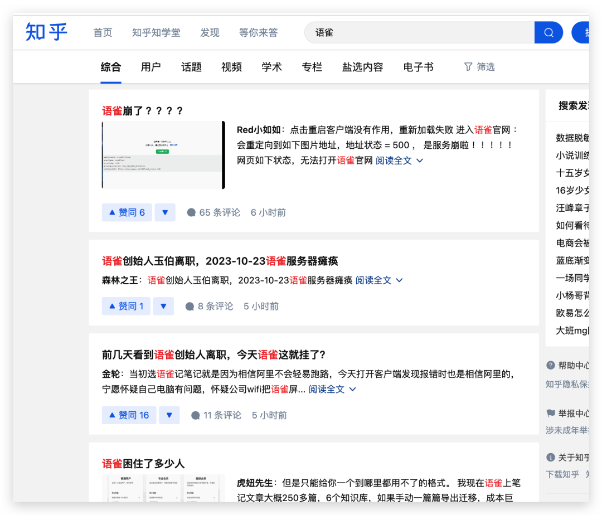Click trending search starting 大班mg
Screen dimensions: 602x515
point(572,331)
